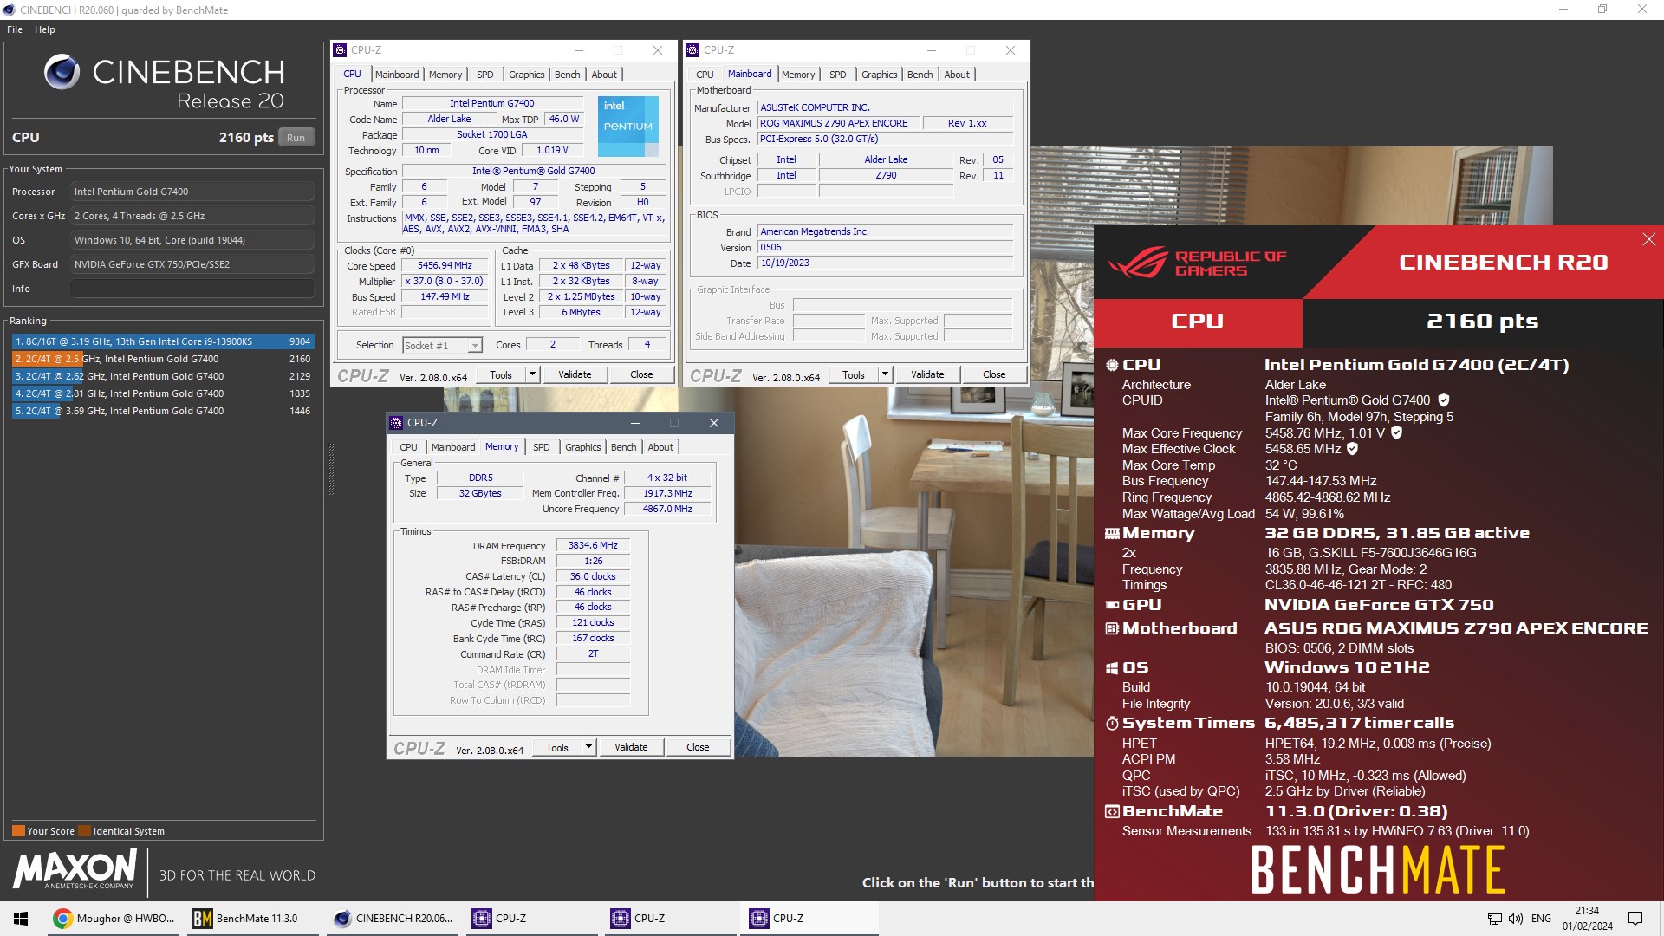Select ranking row scoring 2129
Image resolution: width=1664 pixels, height=936 pixels.
pos(162,376)
